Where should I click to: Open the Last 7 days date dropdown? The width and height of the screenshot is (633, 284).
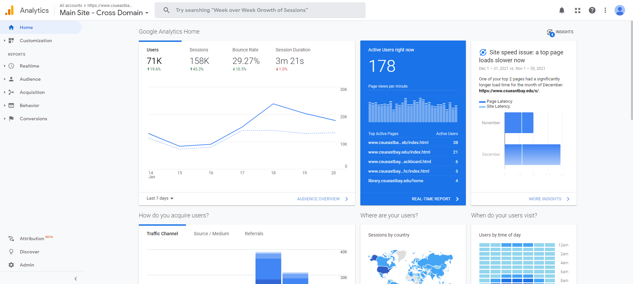tap(160, 198)
